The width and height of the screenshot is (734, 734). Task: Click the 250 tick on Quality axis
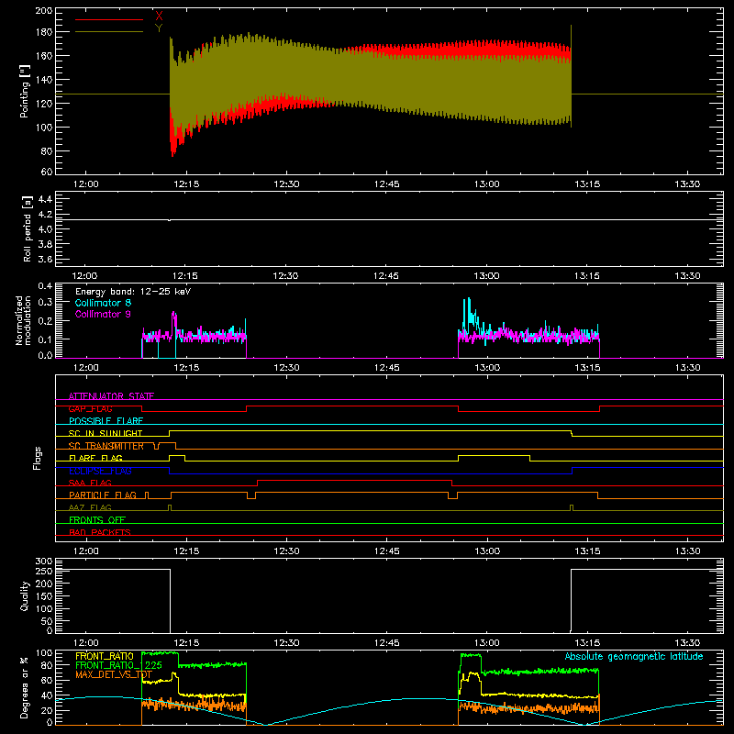coord(44,571)
